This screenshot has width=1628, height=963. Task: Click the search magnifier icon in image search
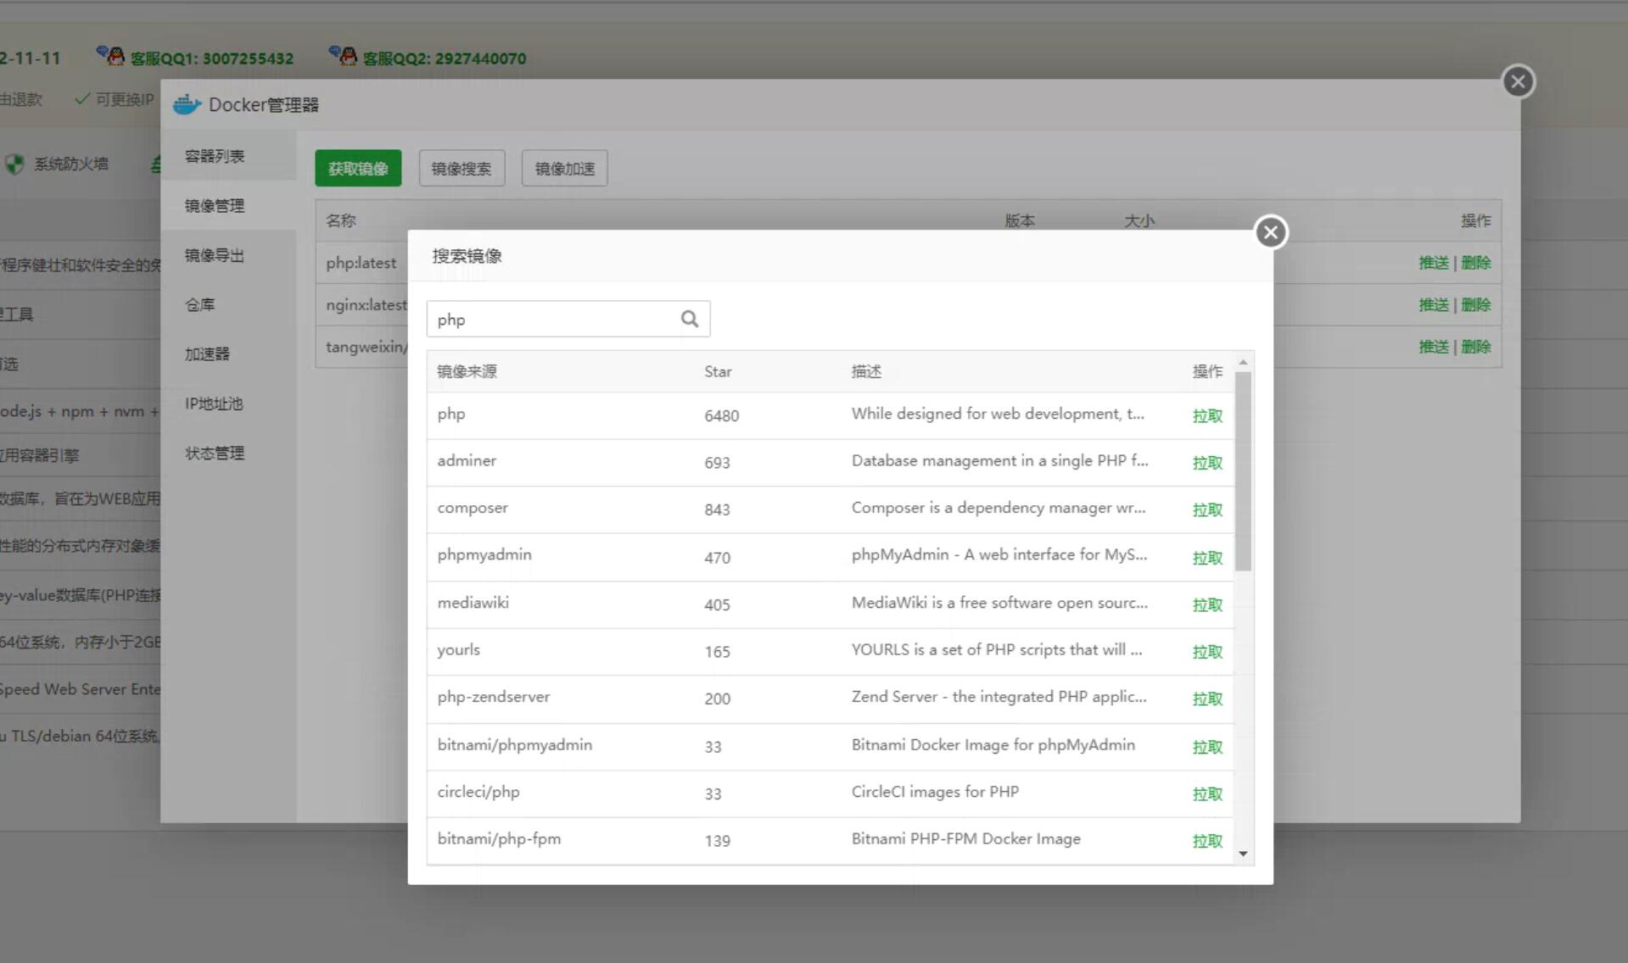click(690, 319)
